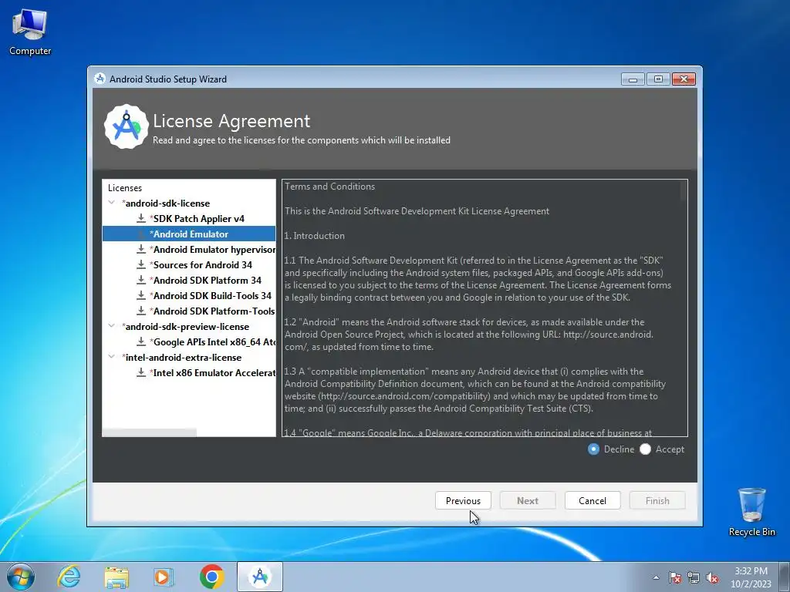Screen dimensions: 790x592
Task: Click the Cancel button
Action: click(592, 500)
